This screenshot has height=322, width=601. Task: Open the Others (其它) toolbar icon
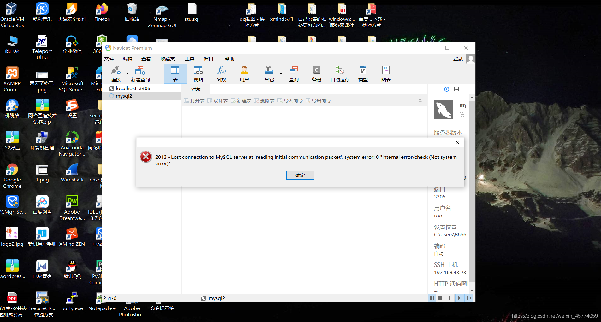269,74
